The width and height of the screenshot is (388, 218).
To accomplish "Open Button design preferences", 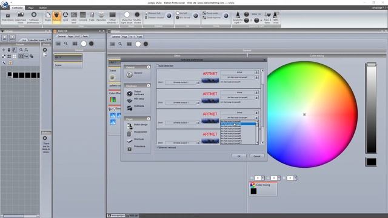I will [x=137, y=126].
